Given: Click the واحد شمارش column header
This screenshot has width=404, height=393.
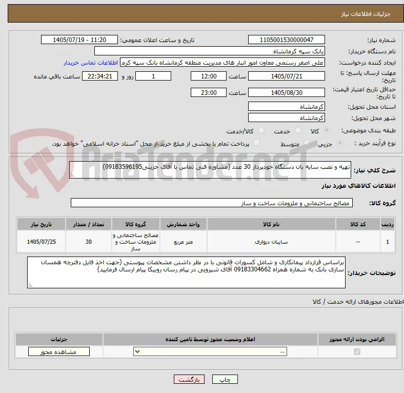Looking at the screenshot, I should point(184,224).
